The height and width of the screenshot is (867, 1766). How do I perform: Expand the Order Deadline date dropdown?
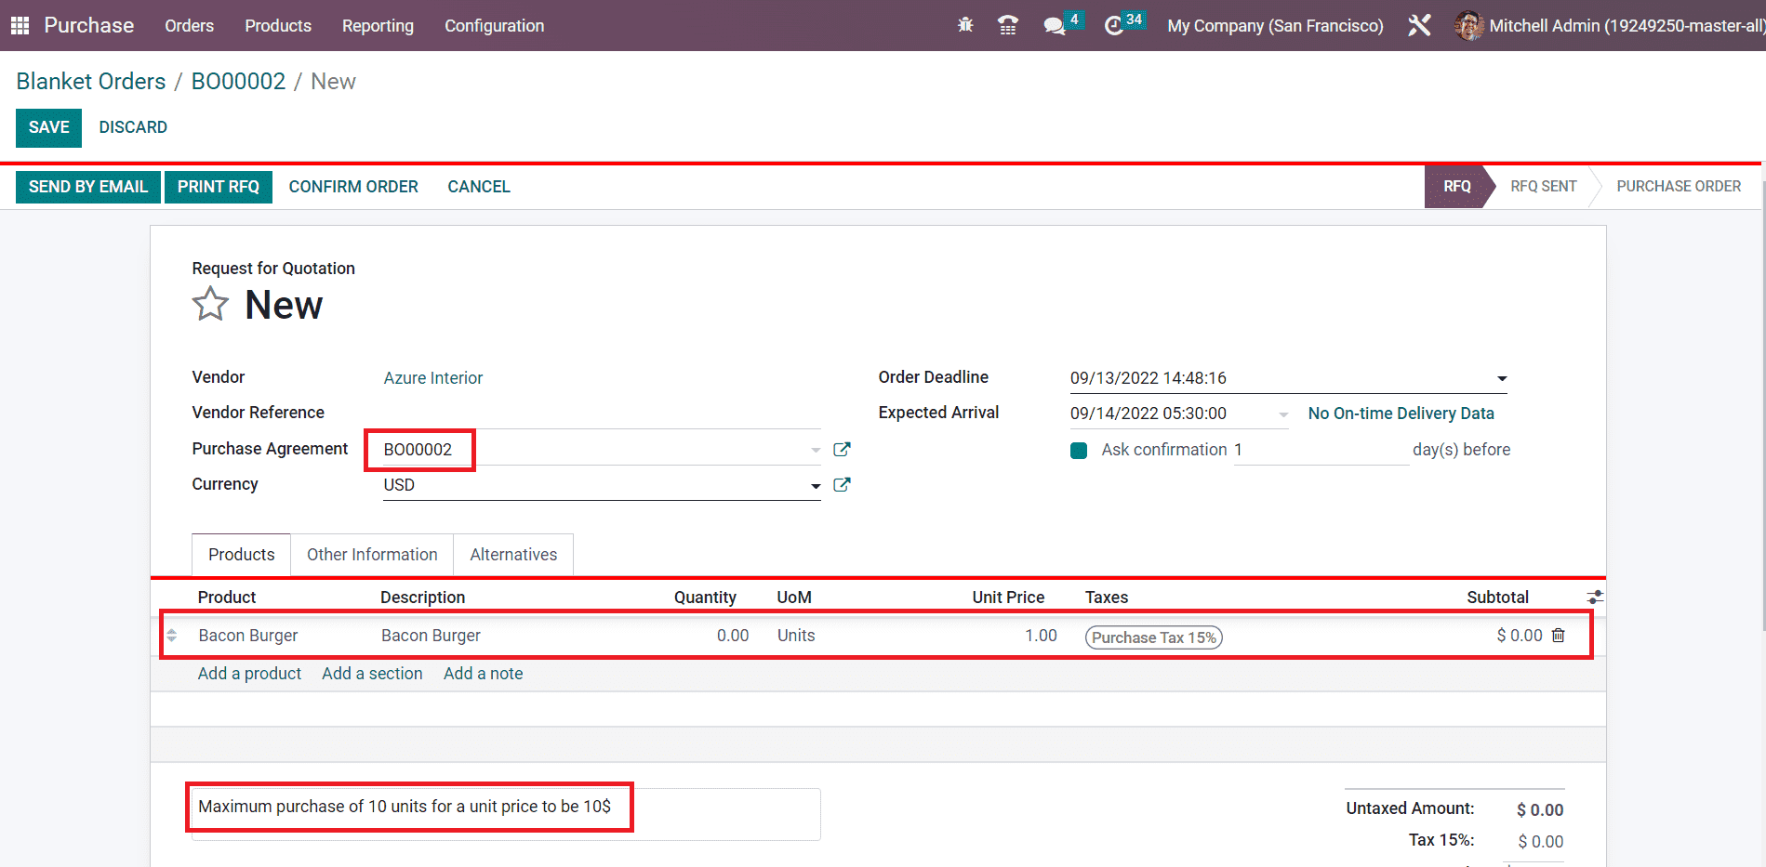[1501, 379]
